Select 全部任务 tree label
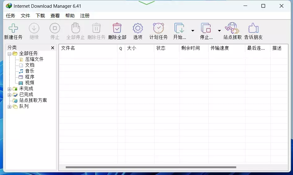This screenshot has width=293, height=175. point(28,53)
